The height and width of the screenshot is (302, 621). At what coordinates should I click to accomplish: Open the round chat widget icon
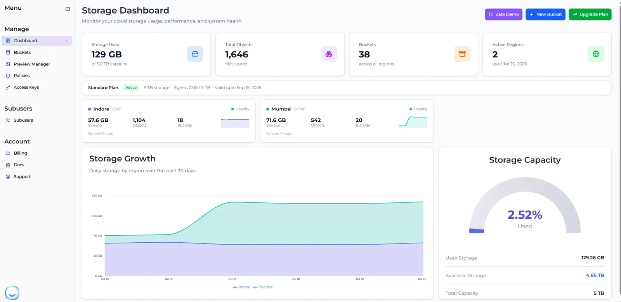pyautogui.click(x=12, y=293)
